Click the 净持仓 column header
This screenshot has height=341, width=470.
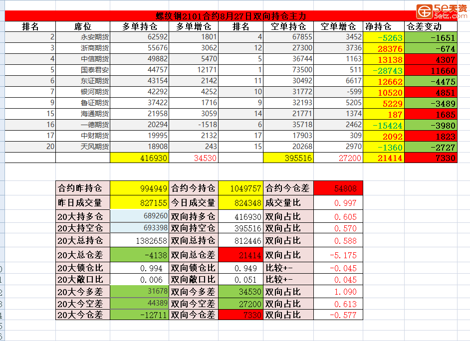point(384,26)
